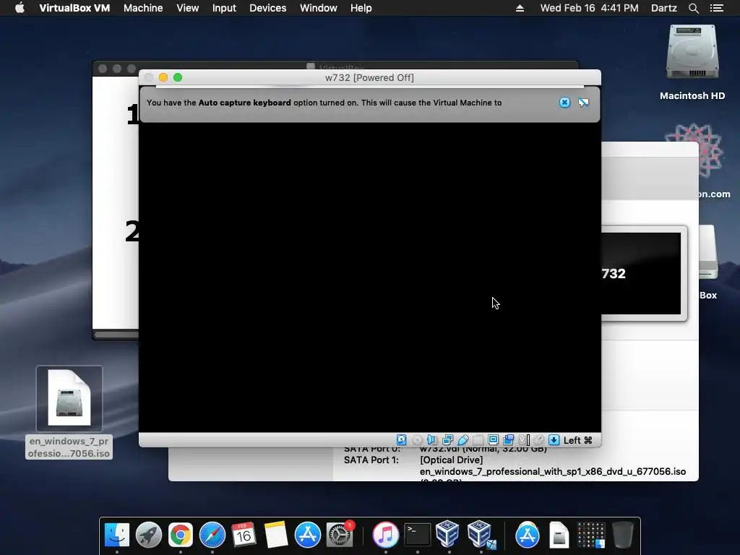Click the display status icon
Screen dimensions: 740x555
click(493, 440)
